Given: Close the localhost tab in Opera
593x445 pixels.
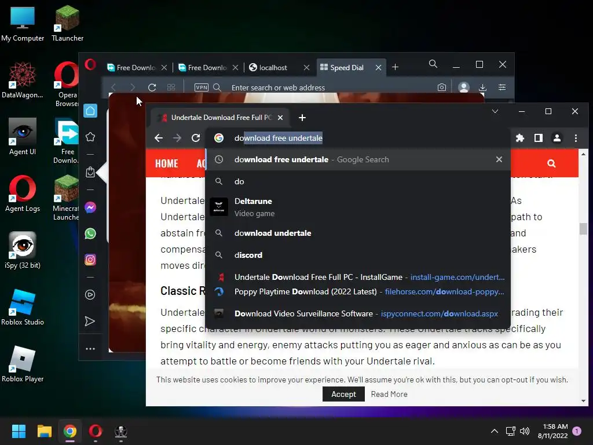Looking at the screenshot, I should (x=307, y=67).
